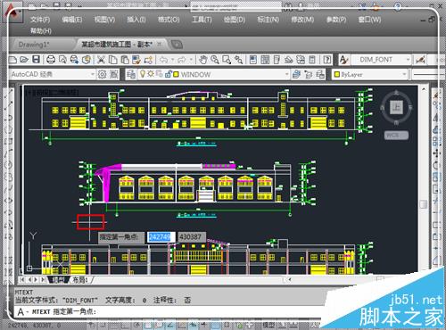Click the Publish icon

click(74, 60)
